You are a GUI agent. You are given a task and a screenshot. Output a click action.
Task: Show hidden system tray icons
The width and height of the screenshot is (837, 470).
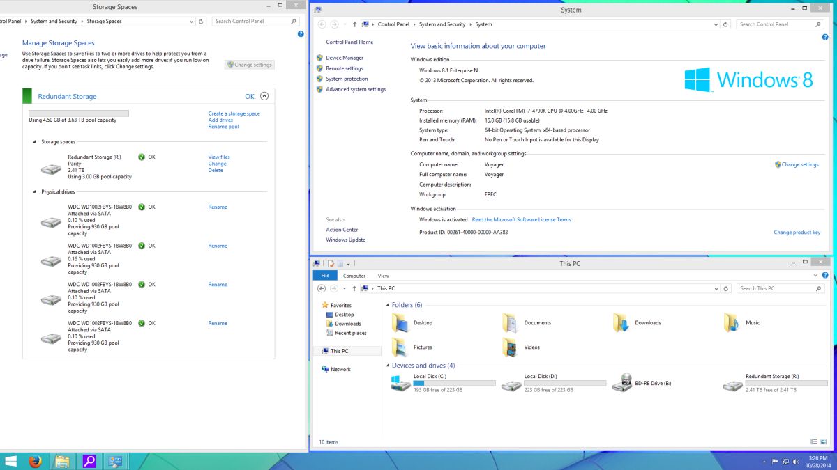pos(764,461)
